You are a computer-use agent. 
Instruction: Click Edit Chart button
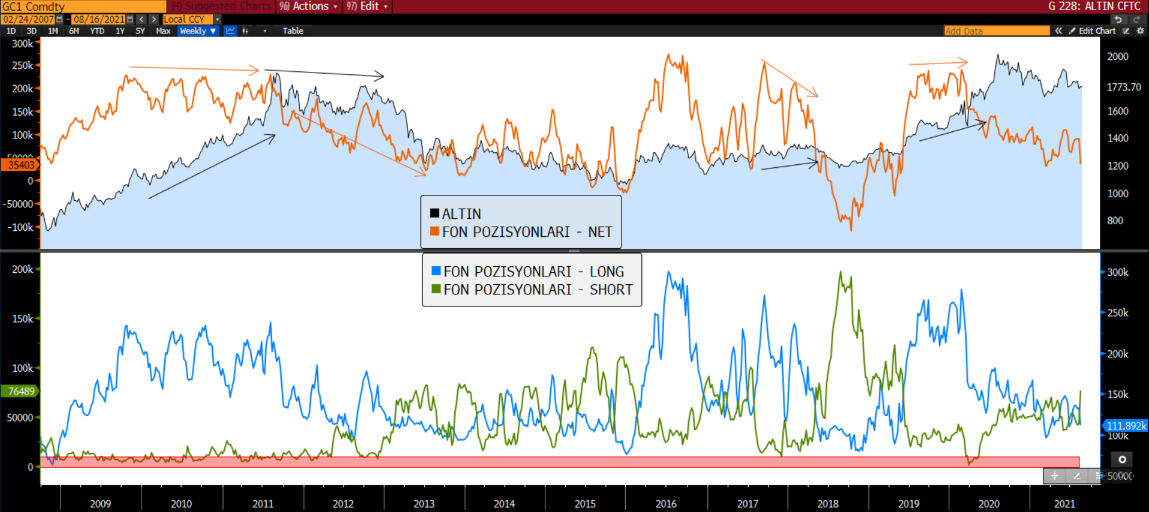1092,31
